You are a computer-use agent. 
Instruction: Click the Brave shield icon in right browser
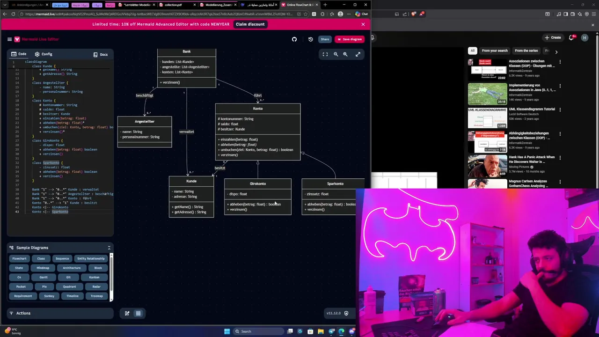coord(413,14)
